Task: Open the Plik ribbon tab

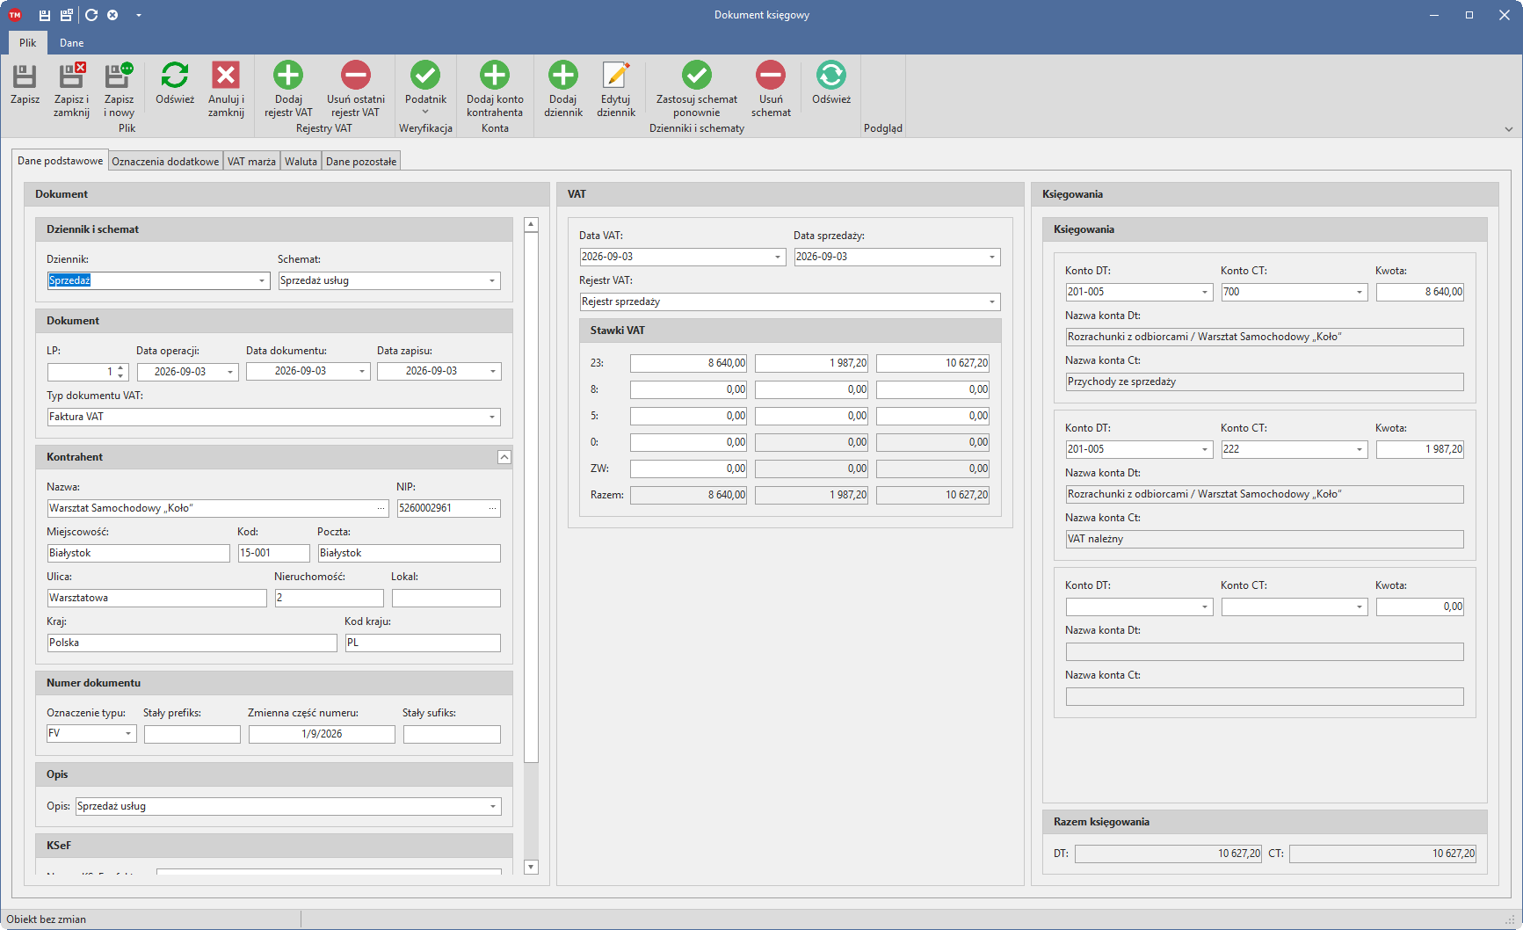Action: (x=28, y=43)
